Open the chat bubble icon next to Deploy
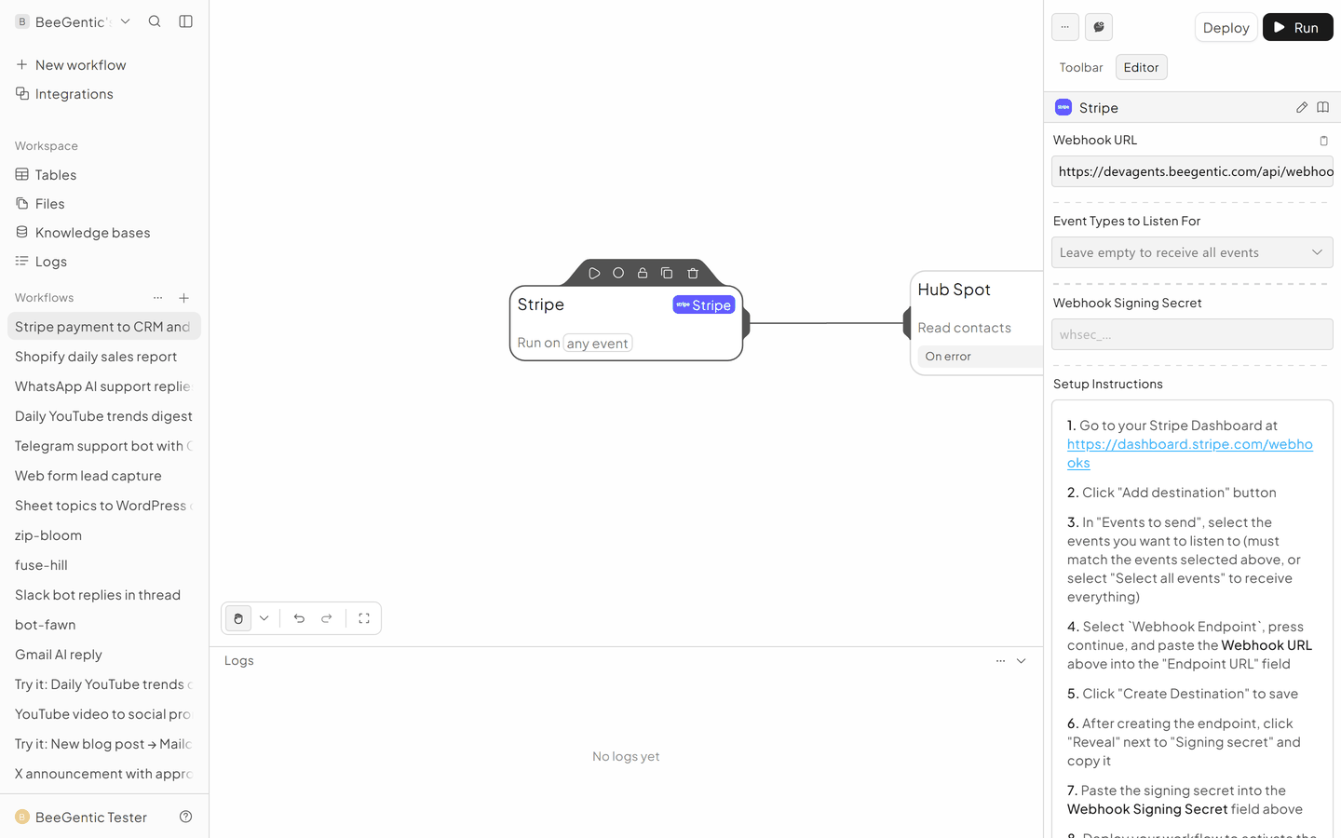The image size is (1341, 838). [1099, 27]
